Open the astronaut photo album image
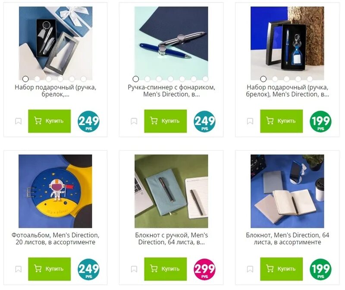This screenshot has width=345, height=290. [55, 191]
